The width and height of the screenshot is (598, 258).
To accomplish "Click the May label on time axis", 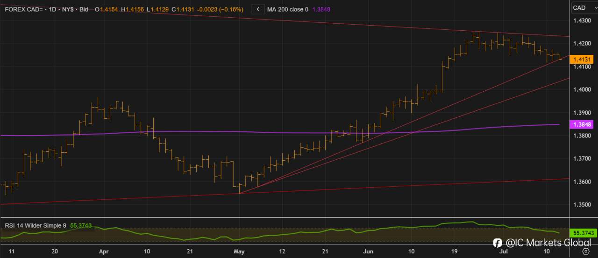I will click(239, 251).
